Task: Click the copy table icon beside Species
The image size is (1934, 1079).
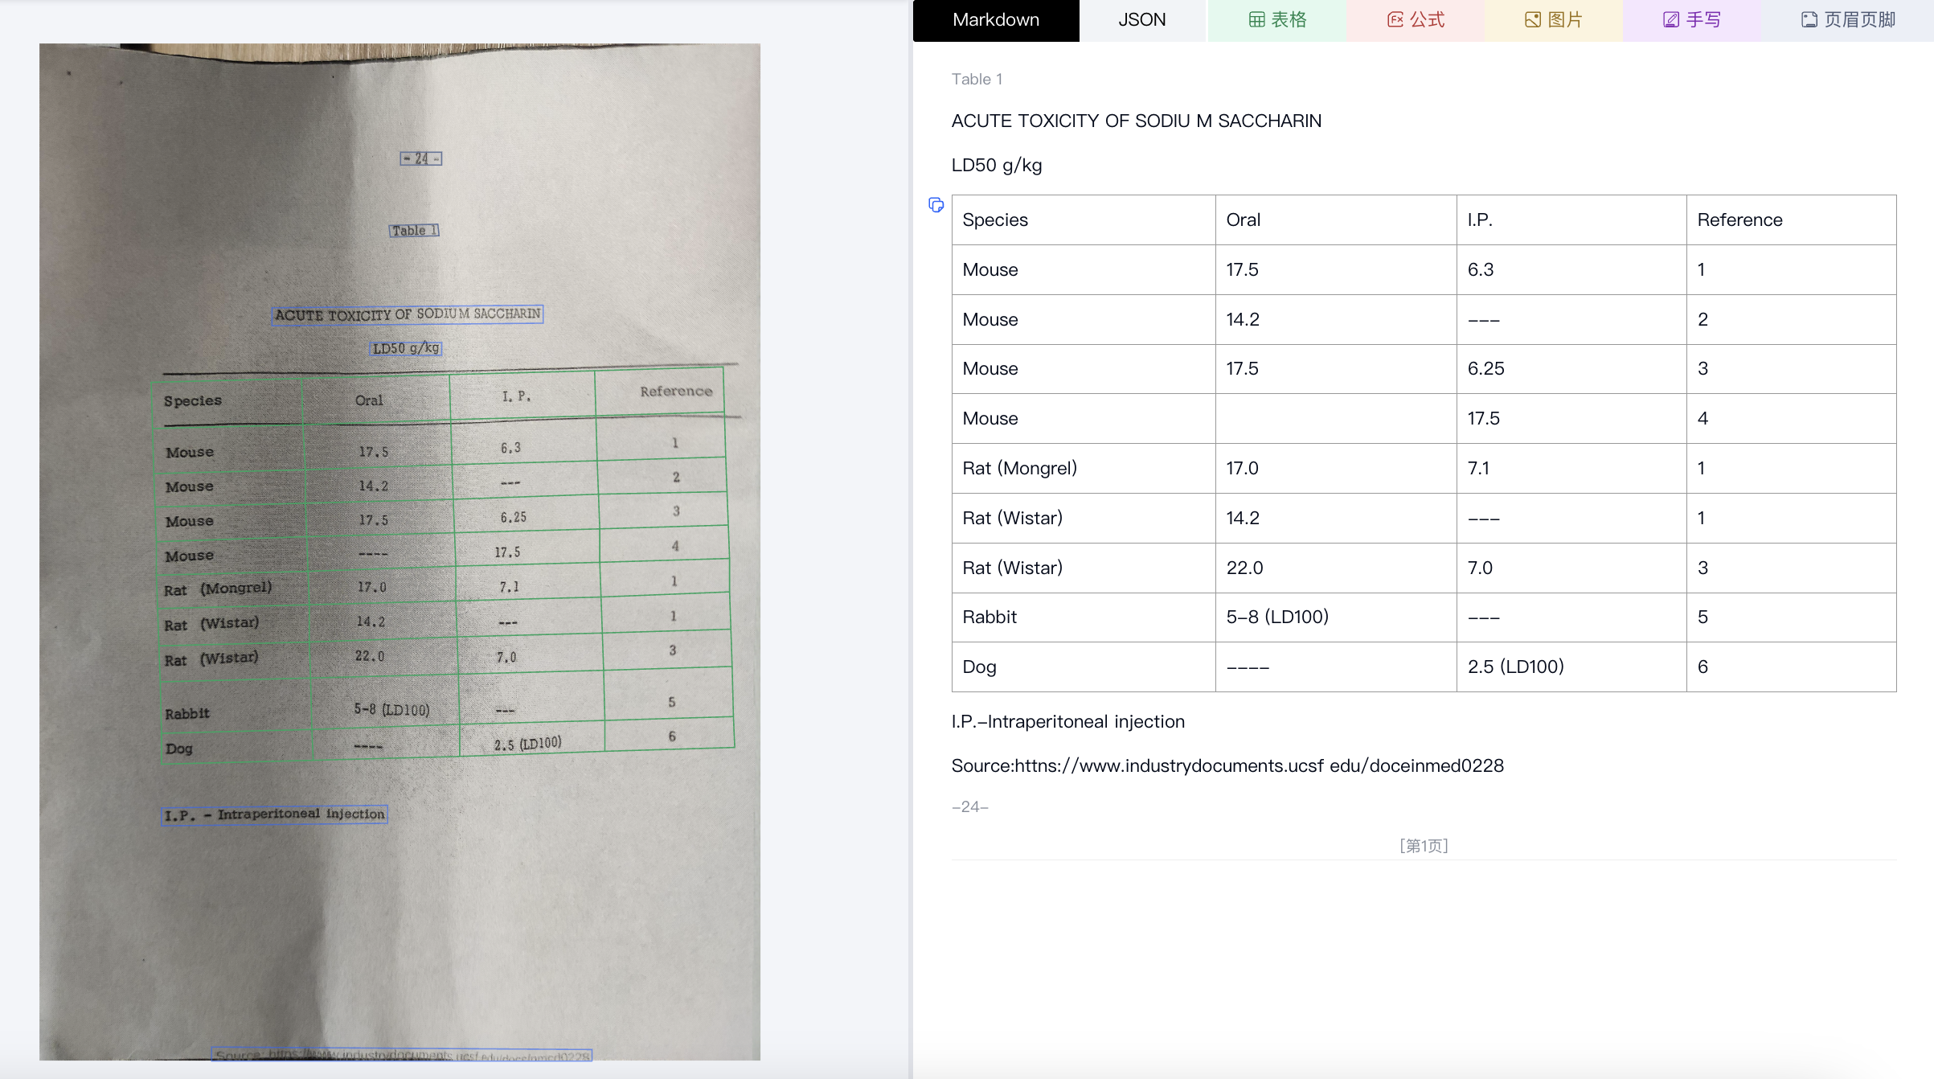Action: click(x=936, y=205)
